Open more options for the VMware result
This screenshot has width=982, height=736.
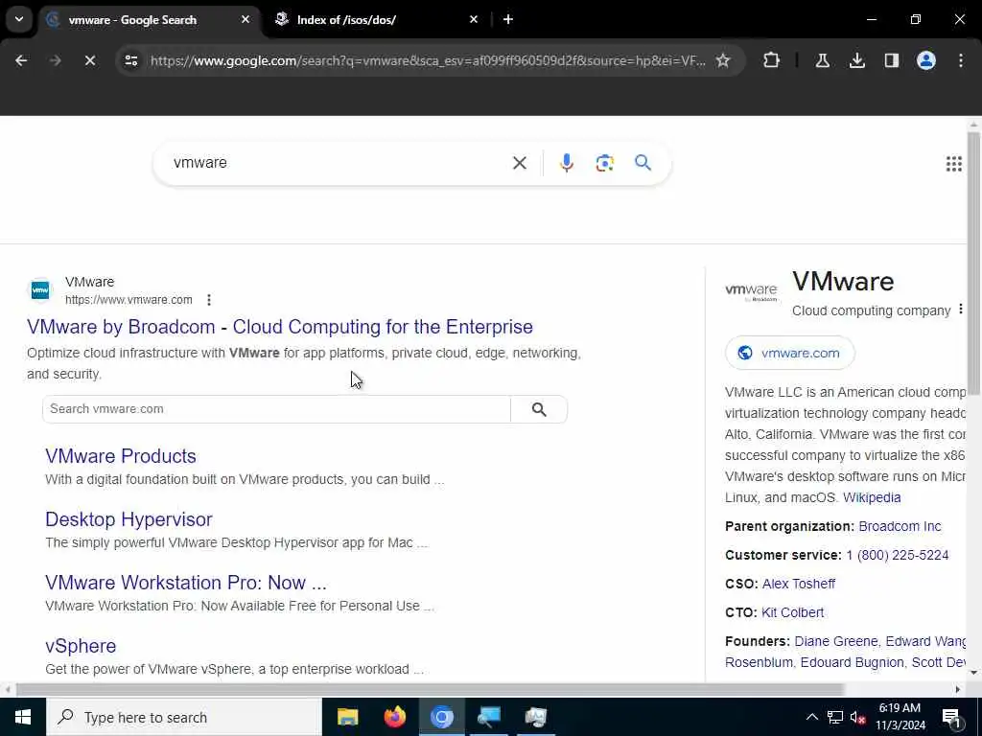pyautogui.click(x=208, y=300)
